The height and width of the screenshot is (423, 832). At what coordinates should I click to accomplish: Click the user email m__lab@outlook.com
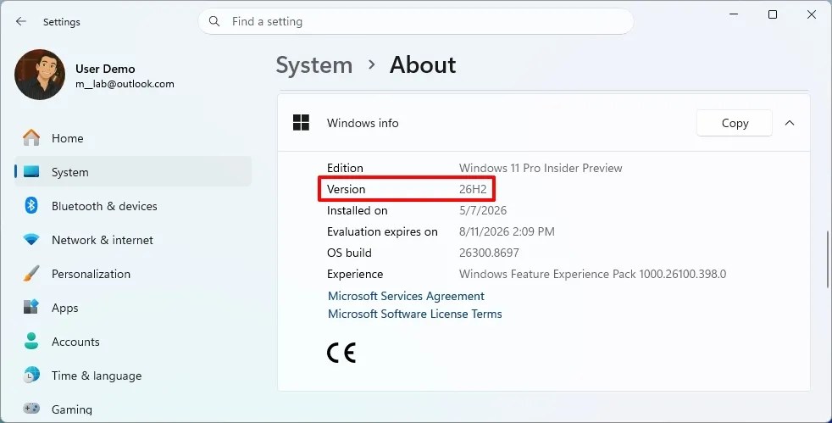coord(125,84)
